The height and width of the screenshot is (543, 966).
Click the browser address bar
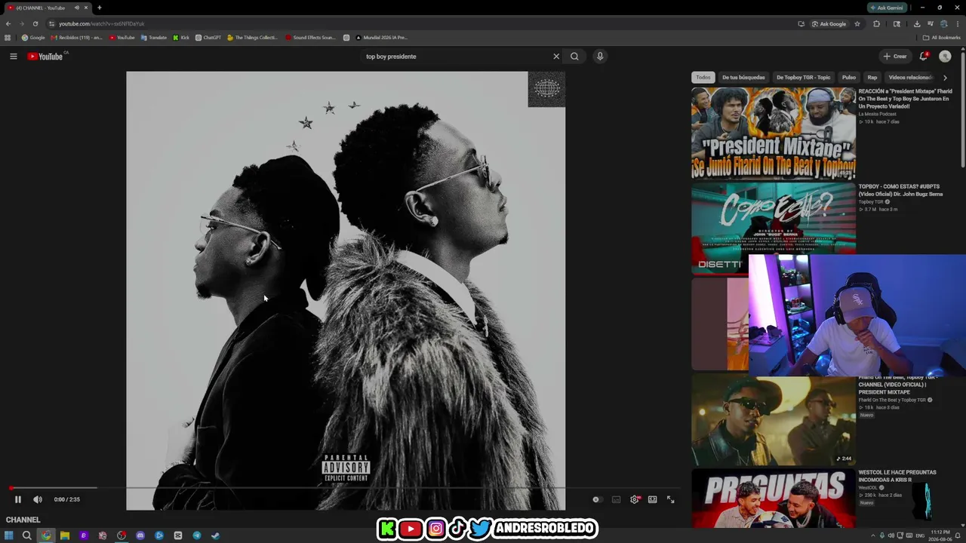(423, 23)
